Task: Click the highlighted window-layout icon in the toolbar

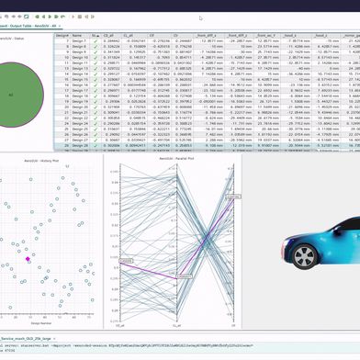Action: click(27, 17)
